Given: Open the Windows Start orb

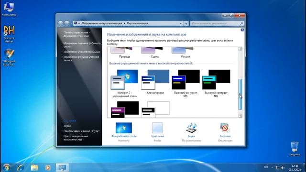Looking at the screenshot, I should coord(6,168).
